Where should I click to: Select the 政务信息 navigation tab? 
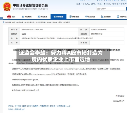pos(58,17)
